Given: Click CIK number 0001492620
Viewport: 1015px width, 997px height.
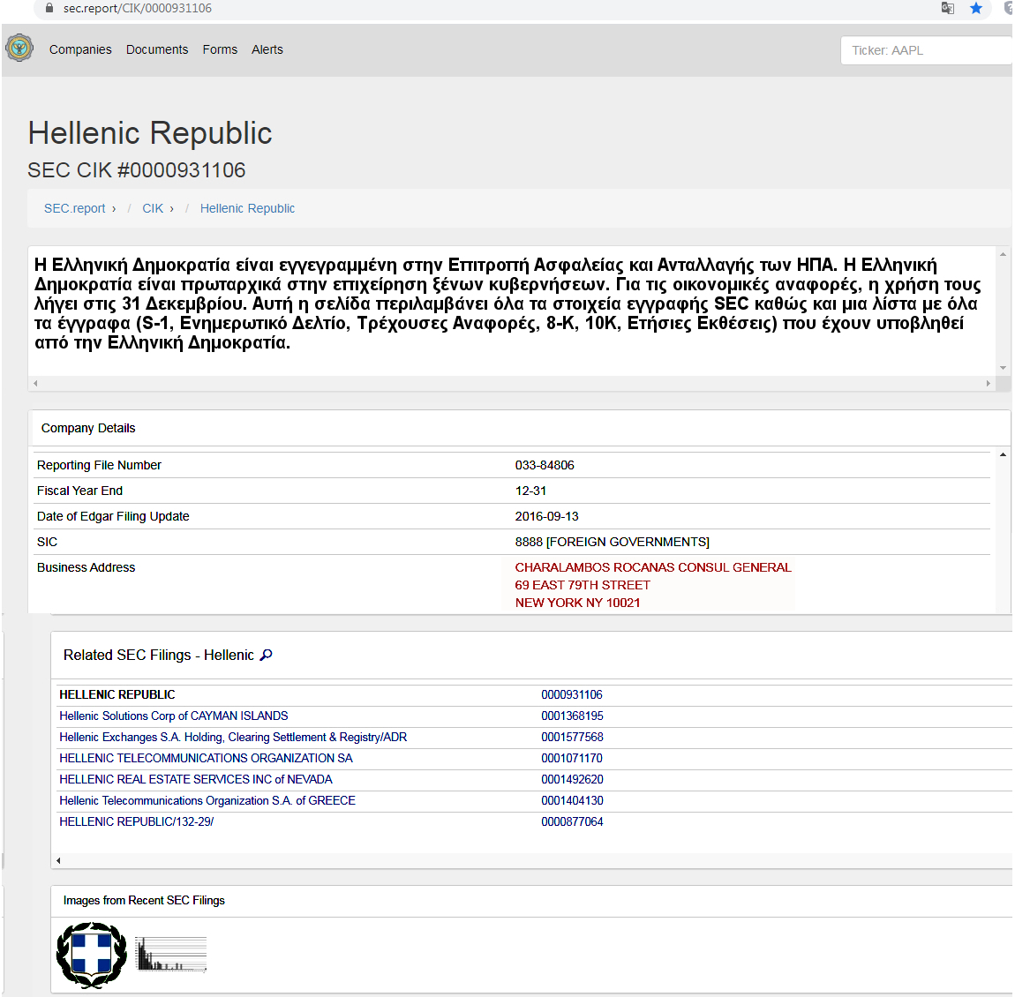Looking at the screenshot, I should pos(572,780).
